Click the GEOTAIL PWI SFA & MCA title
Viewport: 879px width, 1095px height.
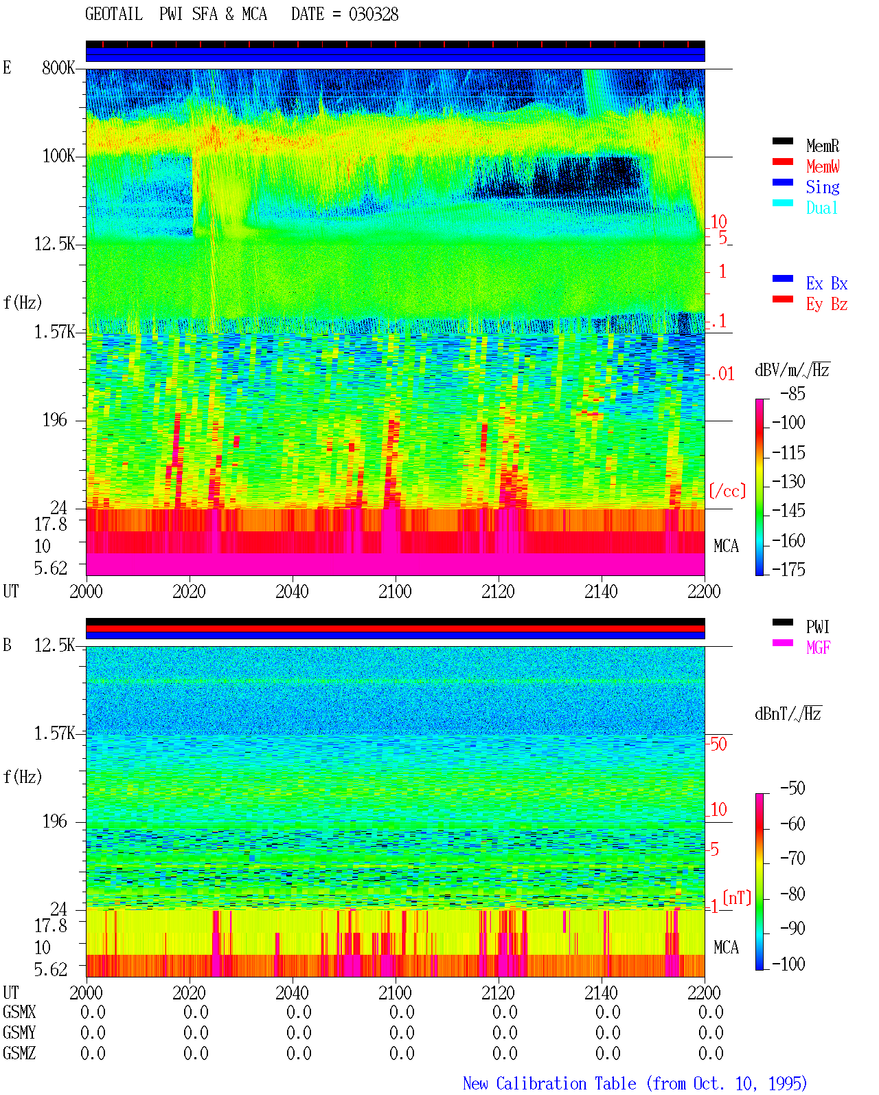tap(176, 14)
